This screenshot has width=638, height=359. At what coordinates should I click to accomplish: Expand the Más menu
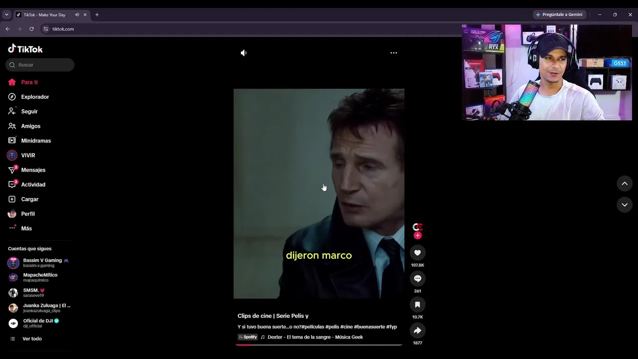coord(20,228)
